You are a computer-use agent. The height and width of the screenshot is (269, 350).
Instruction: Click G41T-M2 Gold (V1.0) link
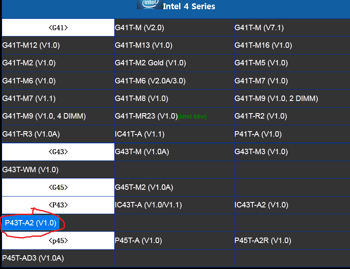pos(150,63)
